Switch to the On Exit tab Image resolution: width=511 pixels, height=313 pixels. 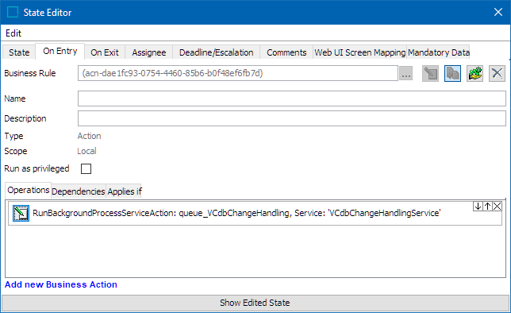[x=105, y=52]
